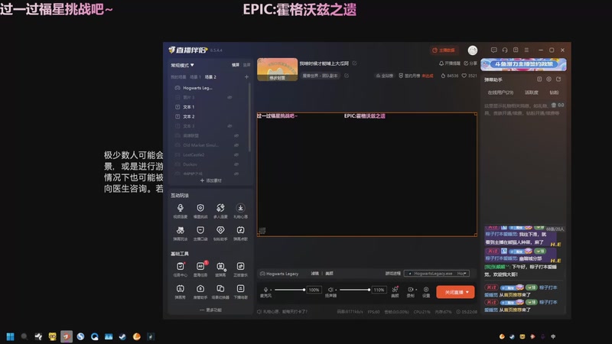Select 横屏 landscape orientation tab
The width and height of the screenshot is (612, 344).
pos(236,65)
